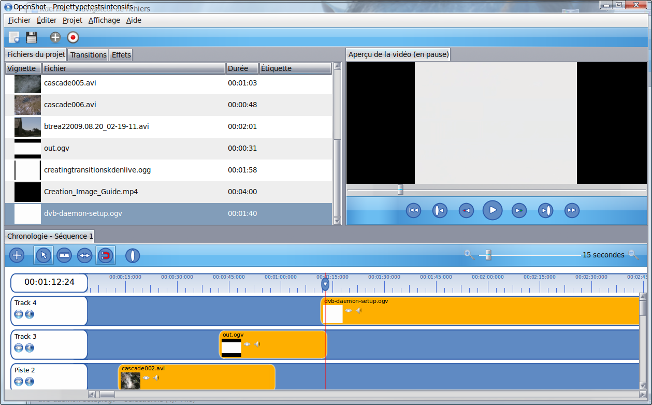Click the Import Files toolbar icon
652x405 pixels.
coord(14,37)
